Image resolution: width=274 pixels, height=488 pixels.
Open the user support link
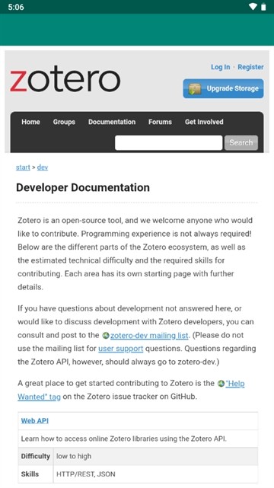click(x=121, y=349)
